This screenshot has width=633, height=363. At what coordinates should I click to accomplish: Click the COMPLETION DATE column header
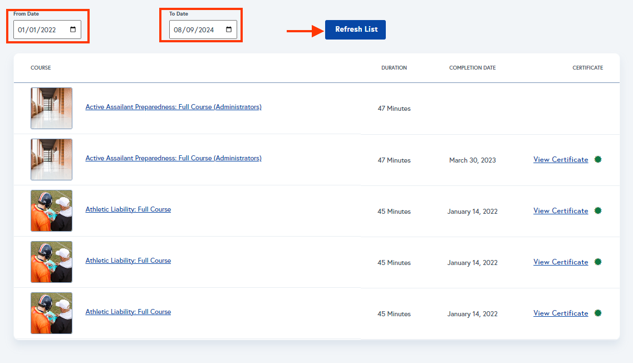(472, 68)
